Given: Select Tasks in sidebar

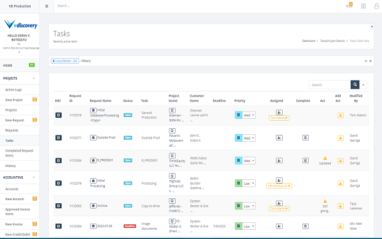Looking at the screenshot, I should pos(20,140).
